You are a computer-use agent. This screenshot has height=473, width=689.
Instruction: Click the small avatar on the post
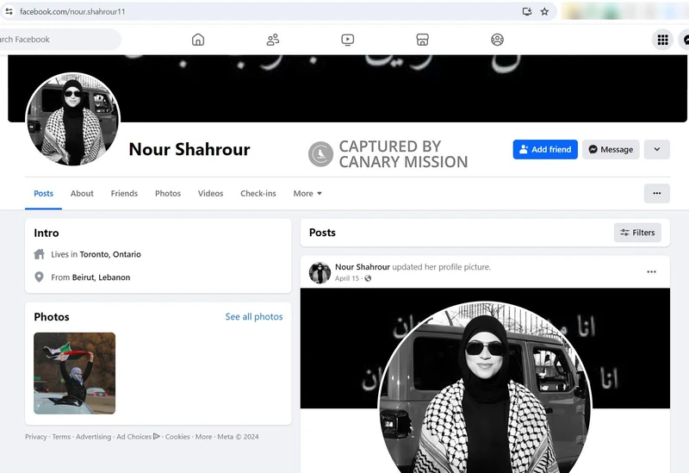320,272
